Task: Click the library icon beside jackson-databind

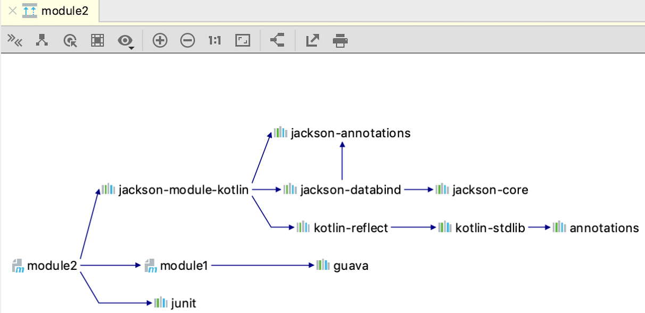Action: pos(290,189)
